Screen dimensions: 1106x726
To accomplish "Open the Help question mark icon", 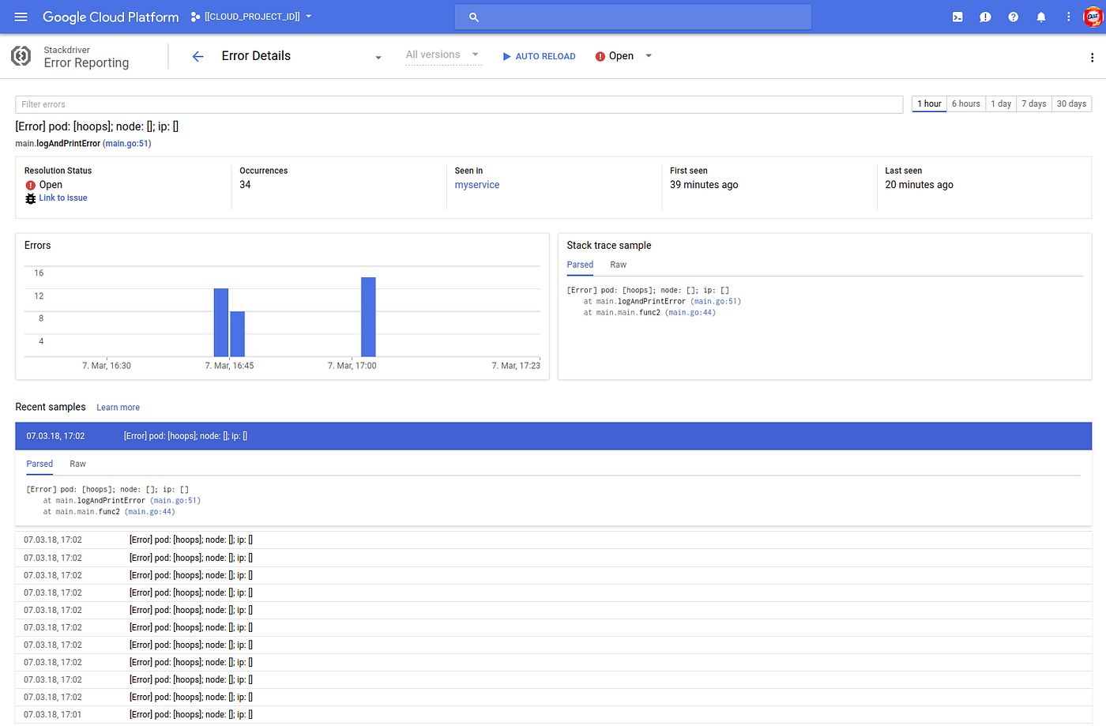I will (1013, 16).
